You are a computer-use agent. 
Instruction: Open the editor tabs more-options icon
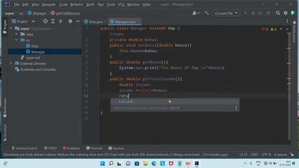[x=287, y=21]
